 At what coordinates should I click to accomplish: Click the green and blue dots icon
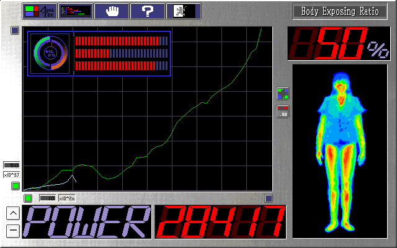[x=282, y=94]
